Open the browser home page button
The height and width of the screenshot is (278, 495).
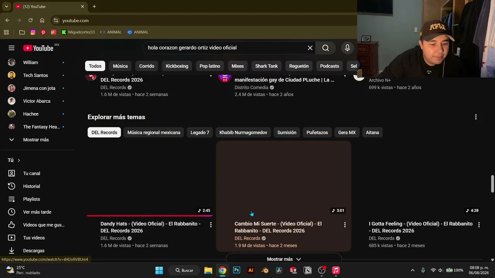(x=42, y=20)
